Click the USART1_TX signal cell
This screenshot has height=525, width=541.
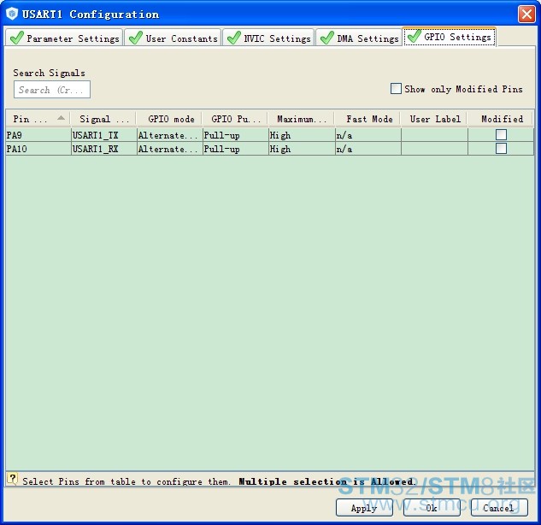[x=103, y=135]
